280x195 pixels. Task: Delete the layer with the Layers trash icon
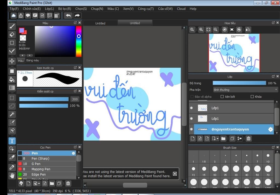248,138
